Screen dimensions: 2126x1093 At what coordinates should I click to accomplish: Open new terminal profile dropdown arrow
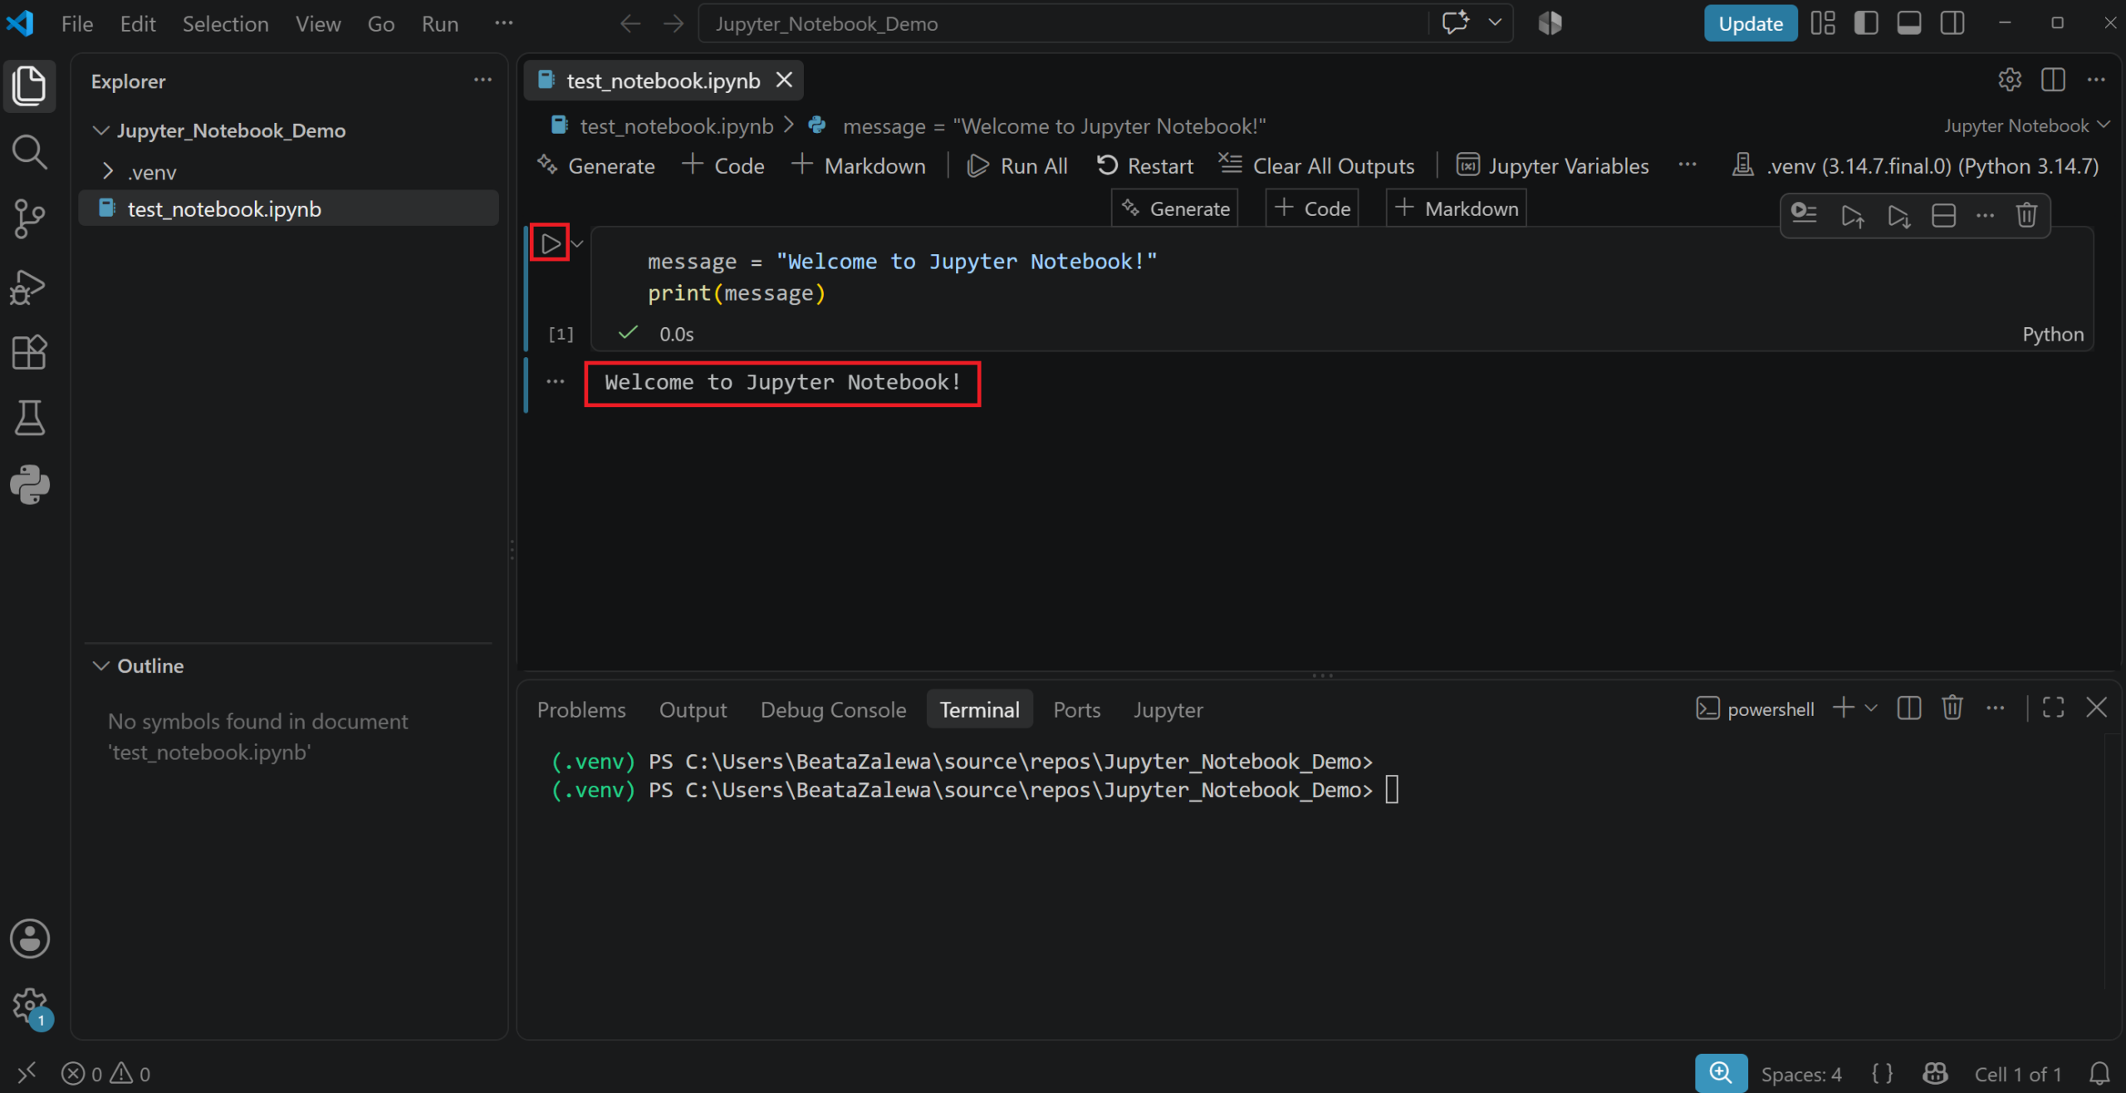(1870, 708)
